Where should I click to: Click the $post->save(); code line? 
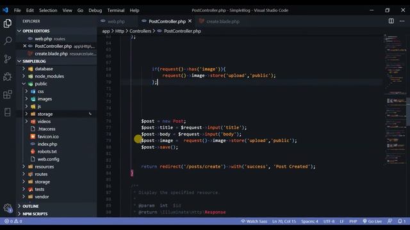[x=160, y=147]
